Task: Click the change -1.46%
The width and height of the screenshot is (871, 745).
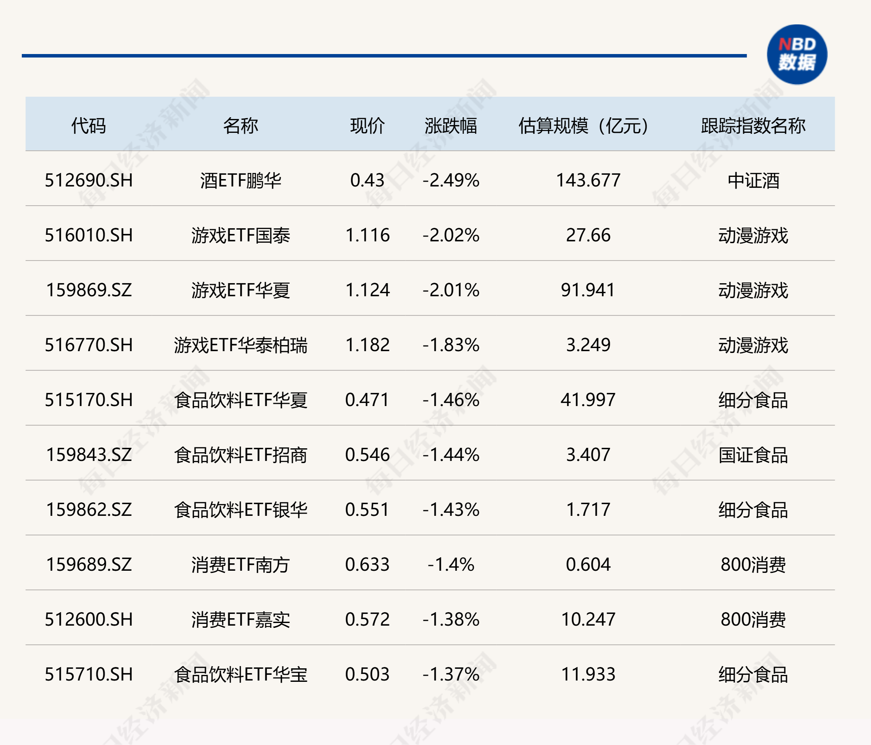Action: point(451,400)
